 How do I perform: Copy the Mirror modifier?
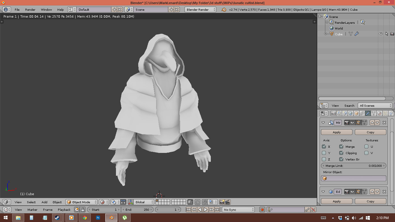click(x=370, y=132)
